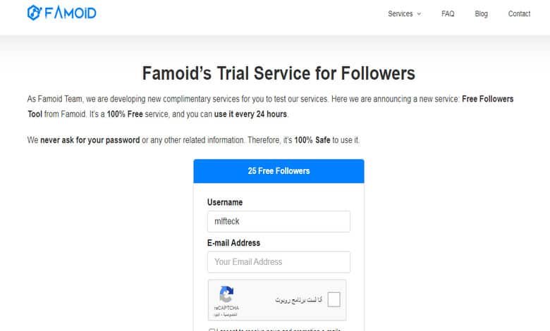Focus the Username field containing mlfteck

click(279, 221)
